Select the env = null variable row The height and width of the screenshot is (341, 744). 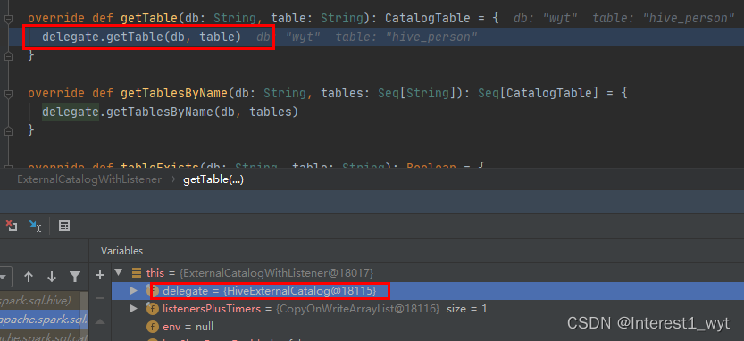click(x=428, y=327)
